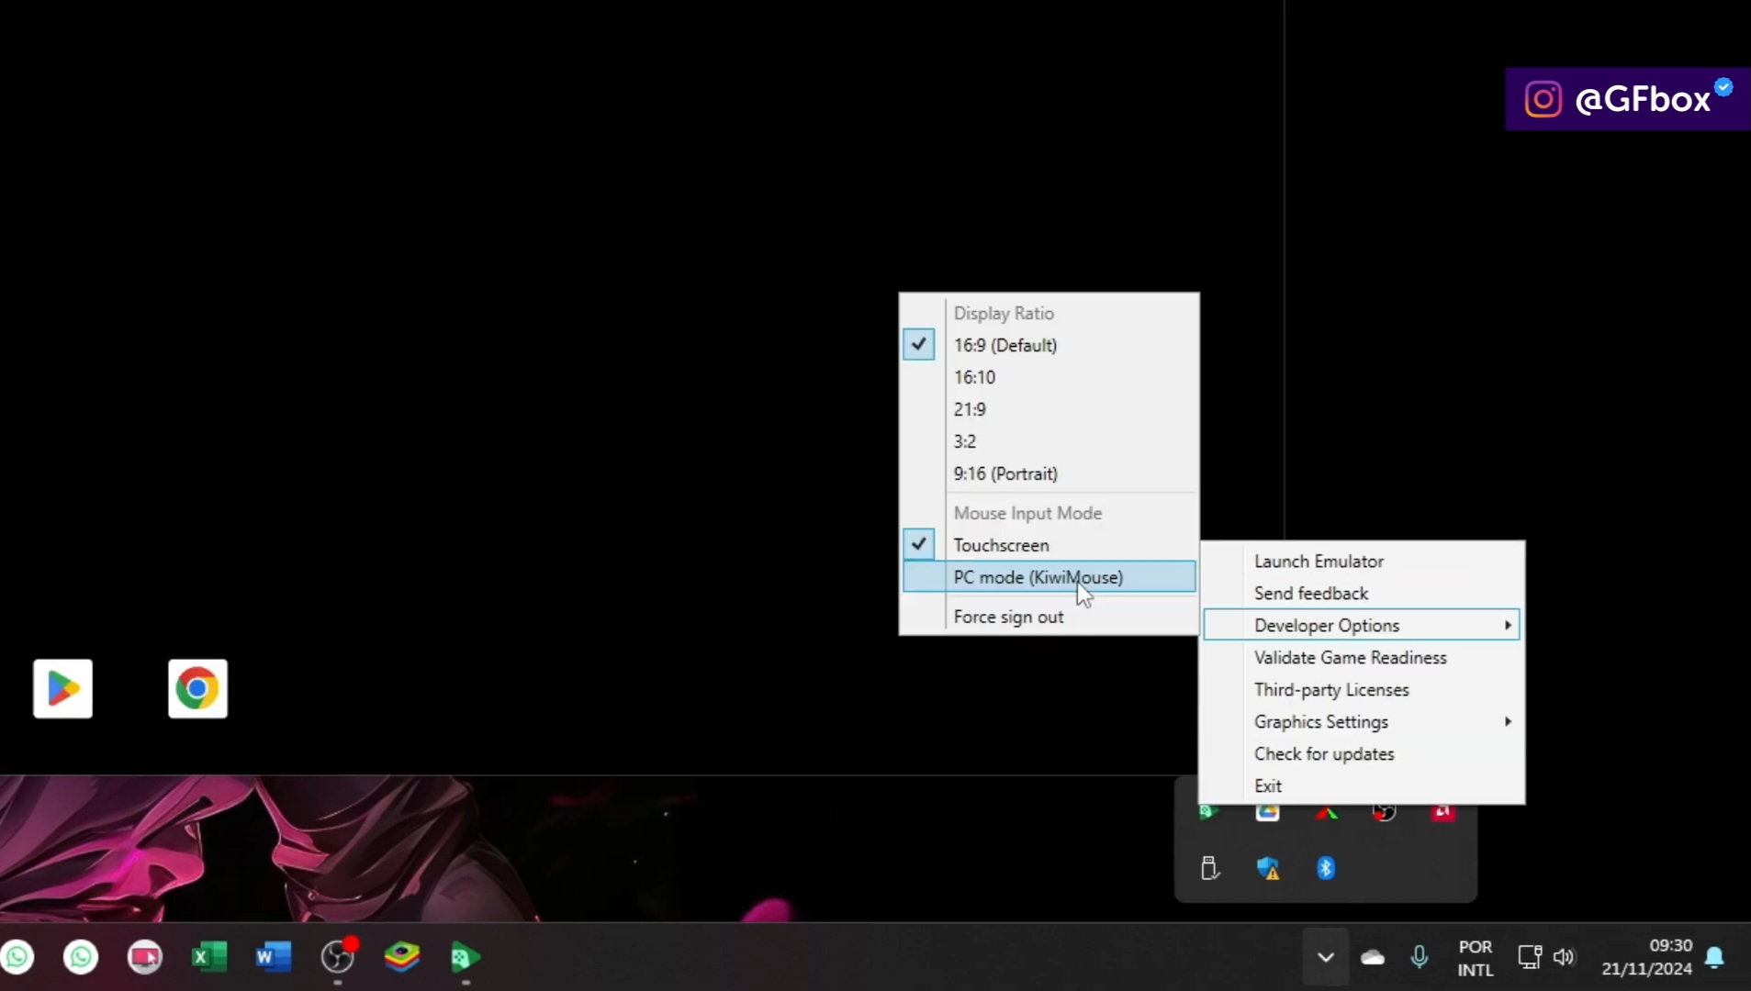1751x991 pixels.
Task: Click Check for updates in the menu
Action: pos(1325,753)
